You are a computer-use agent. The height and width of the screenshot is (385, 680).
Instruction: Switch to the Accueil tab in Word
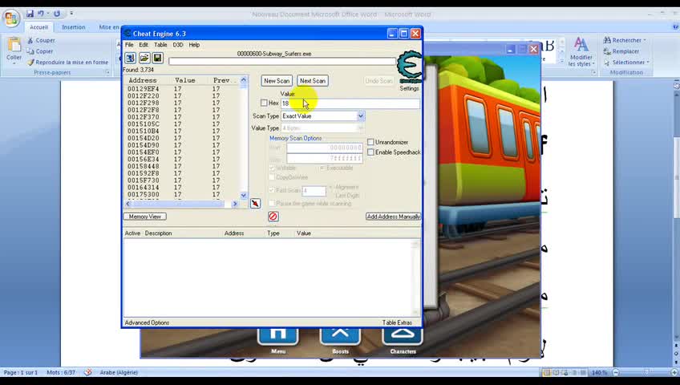click(x=38, y=27)
